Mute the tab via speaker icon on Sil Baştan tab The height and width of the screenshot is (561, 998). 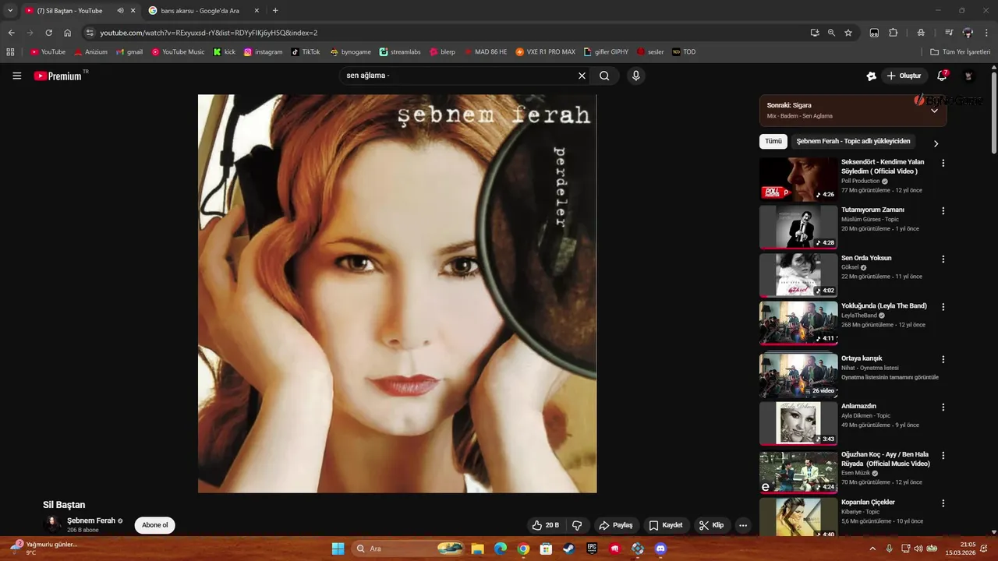pos(120,11)
